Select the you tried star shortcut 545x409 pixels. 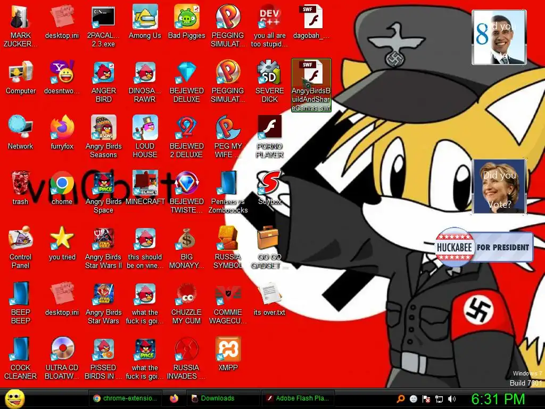point(62,243)
